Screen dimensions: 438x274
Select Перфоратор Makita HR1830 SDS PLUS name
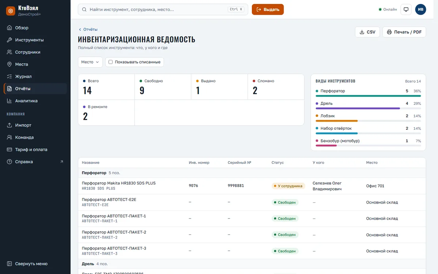point(119,183)
